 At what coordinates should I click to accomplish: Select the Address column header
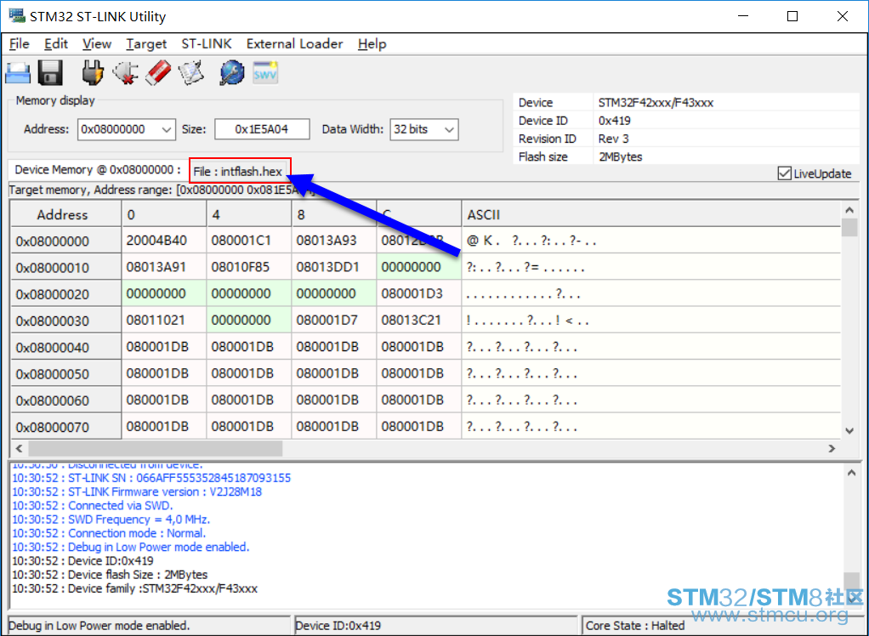(x=66, y=214)
